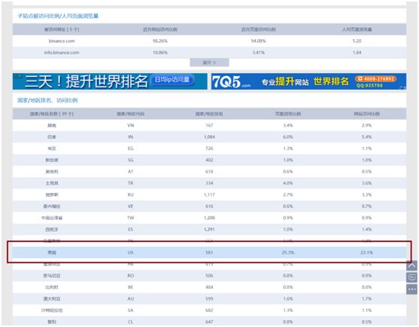Select the row with country code IN

(x=209, y=136)
